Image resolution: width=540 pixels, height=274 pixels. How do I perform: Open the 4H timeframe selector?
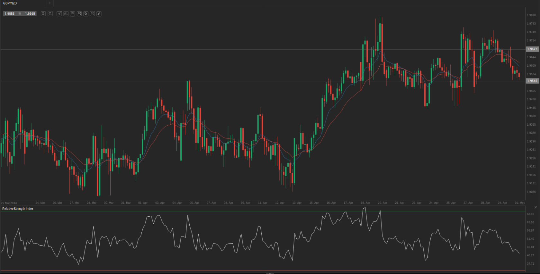click(59, 14)
